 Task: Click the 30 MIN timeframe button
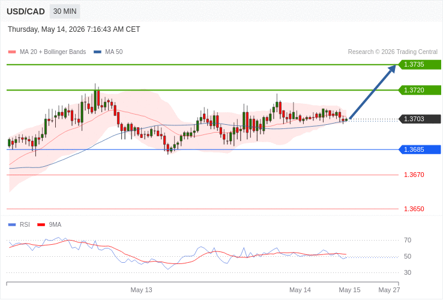tap(65, 11)
